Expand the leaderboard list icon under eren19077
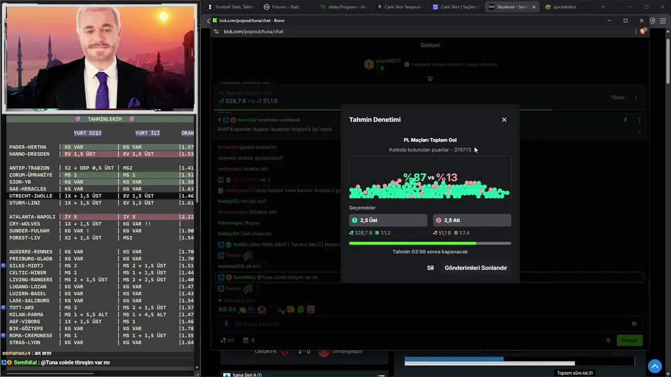This screenshot has width=671, height=377. point(430,79)
